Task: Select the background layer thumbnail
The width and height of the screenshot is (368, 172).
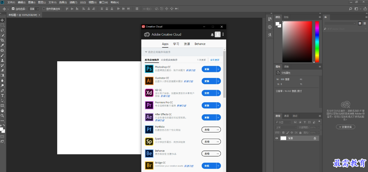Action: [283, 138]
